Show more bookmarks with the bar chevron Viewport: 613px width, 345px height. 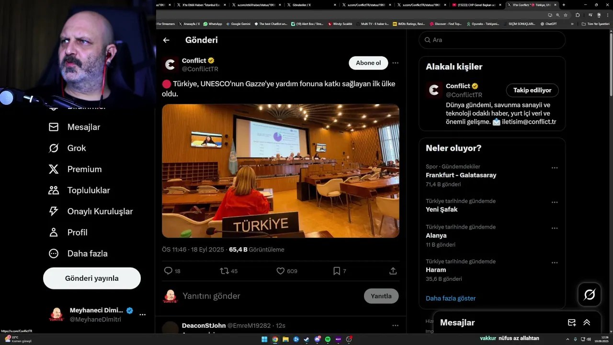572,23
